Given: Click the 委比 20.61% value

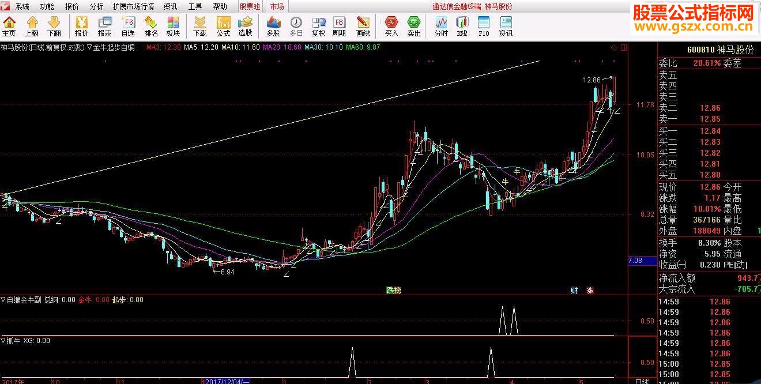Looking at the screenshot, I should click(707, 63).
